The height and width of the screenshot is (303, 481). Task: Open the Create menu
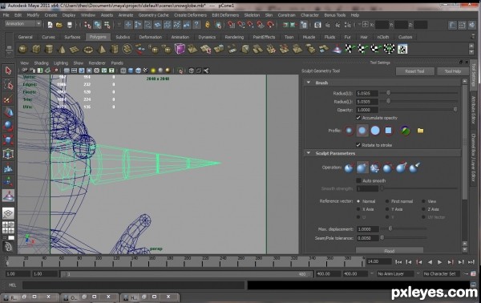[x=51, y=15]
